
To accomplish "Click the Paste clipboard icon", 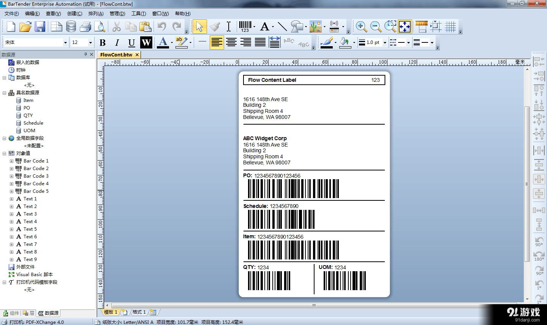I will point(145,27).
